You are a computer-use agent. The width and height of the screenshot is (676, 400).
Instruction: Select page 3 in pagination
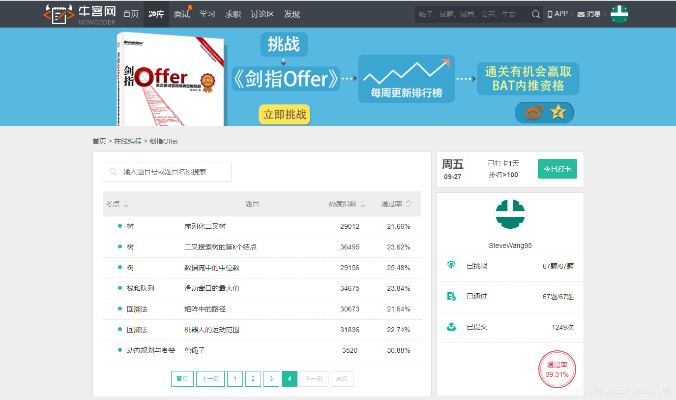point(271,379)
